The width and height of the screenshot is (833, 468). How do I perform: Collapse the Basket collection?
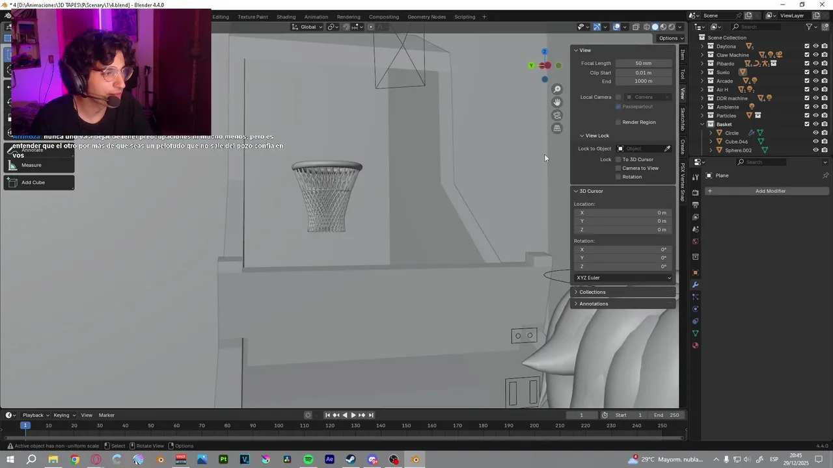click(x=702, y=124)
